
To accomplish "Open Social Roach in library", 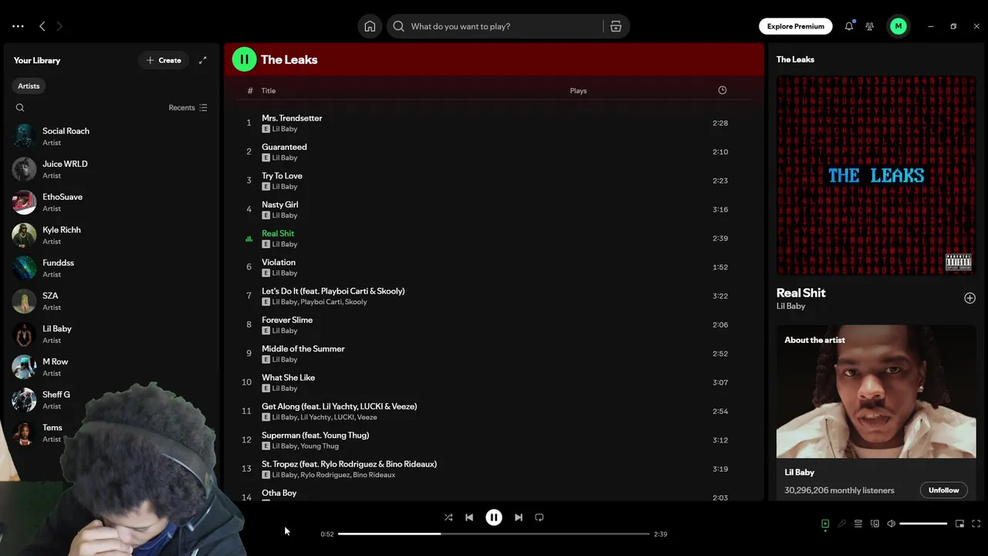I will (110, 137).
